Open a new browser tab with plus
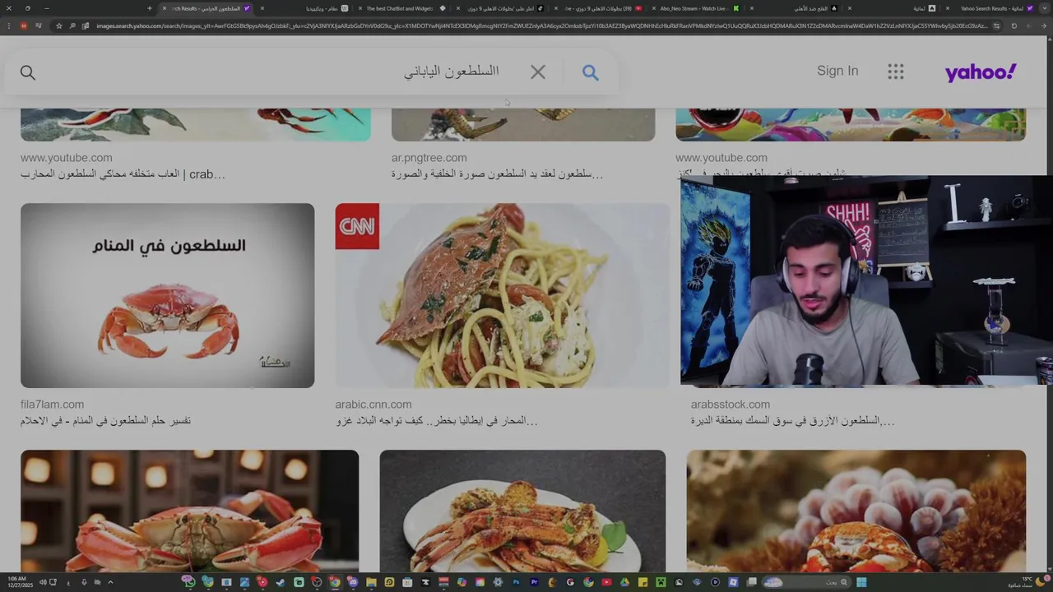The image size is (1053, 592). 150,8
